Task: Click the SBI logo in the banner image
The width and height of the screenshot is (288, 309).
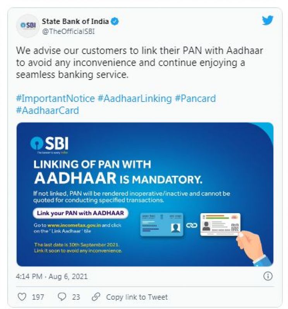Action: click(50, 144)
